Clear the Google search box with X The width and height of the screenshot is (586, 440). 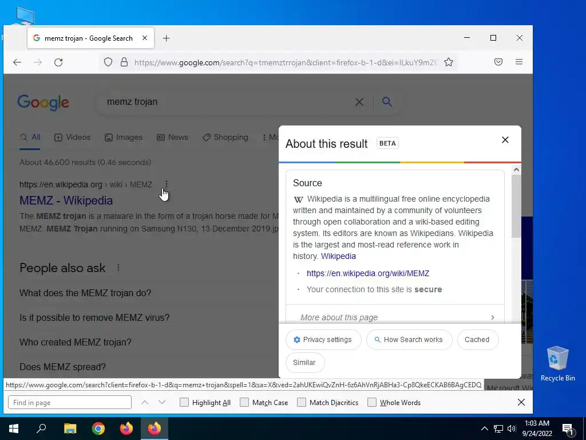click(x=359, y=102)
